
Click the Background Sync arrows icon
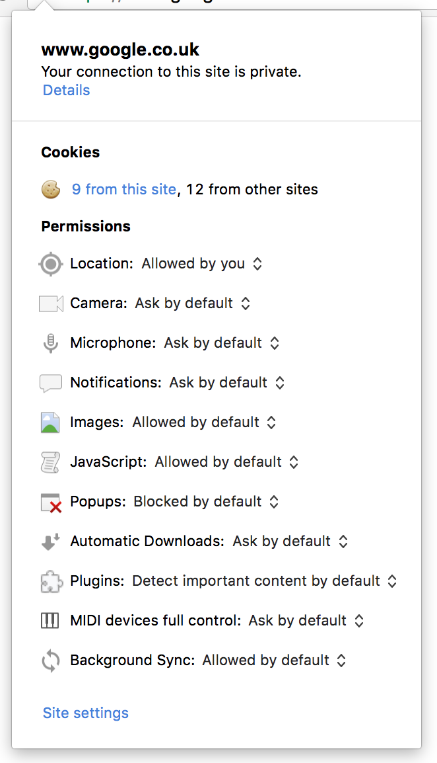tap(51, 661)
